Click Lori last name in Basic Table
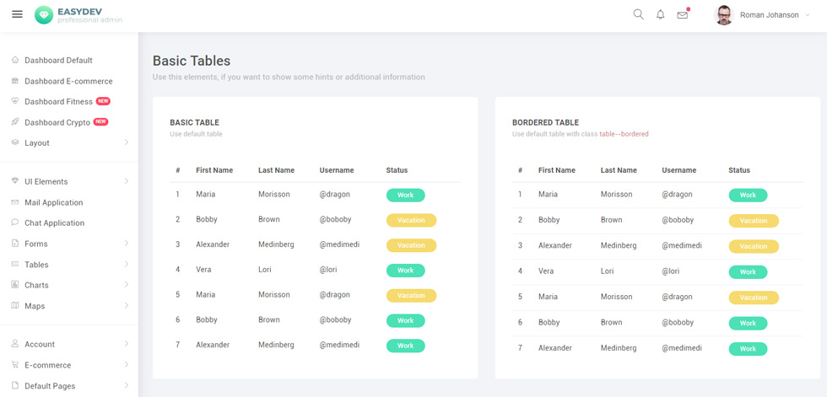 [x=265, y=269]
